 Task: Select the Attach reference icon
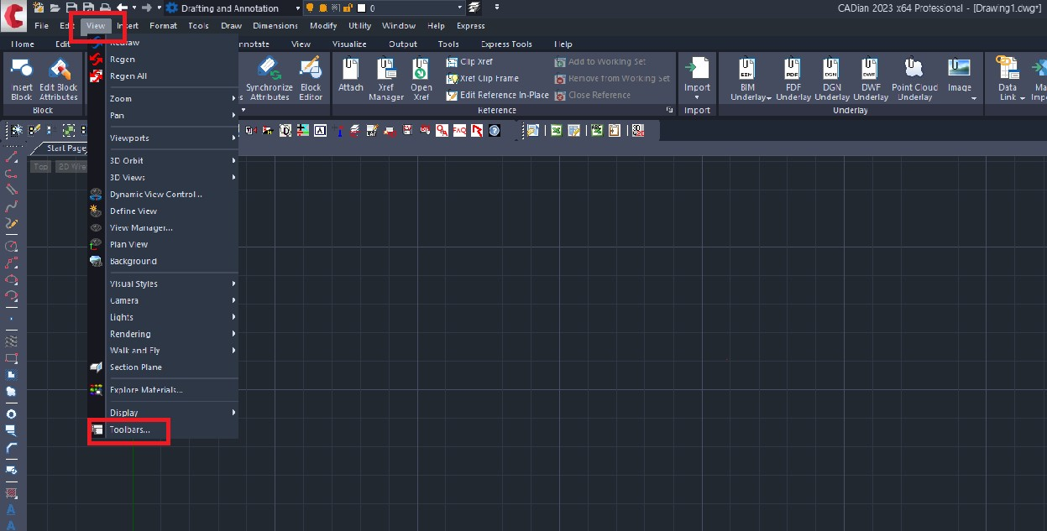[x=351, y=70]
